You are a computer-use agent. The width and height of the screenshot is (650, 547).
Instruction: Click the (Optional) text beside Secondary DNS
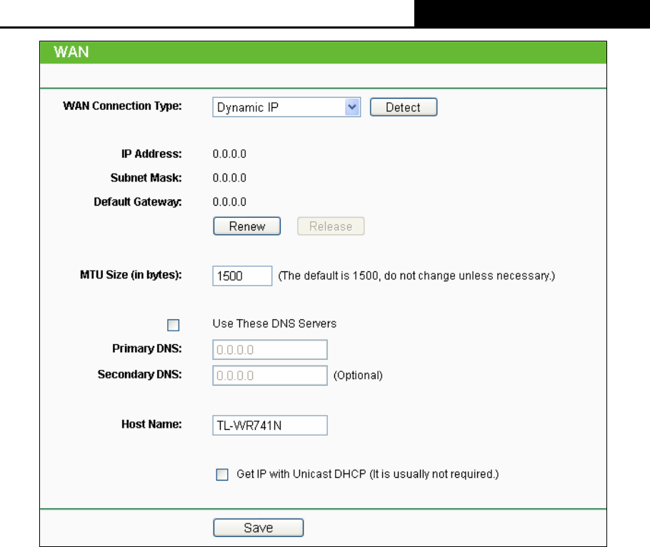pyautogui.click(x=358, y=376)
